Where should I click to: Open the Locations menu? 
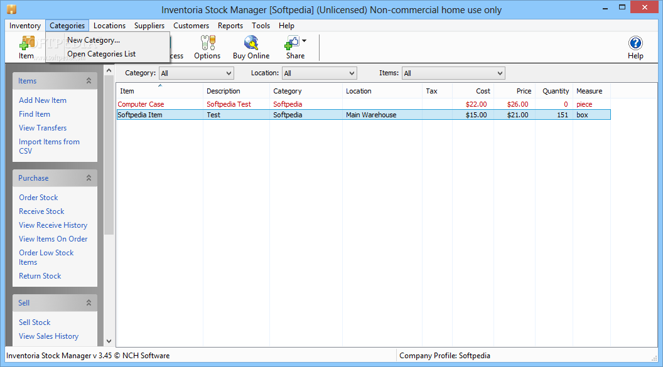pos(109,26)
